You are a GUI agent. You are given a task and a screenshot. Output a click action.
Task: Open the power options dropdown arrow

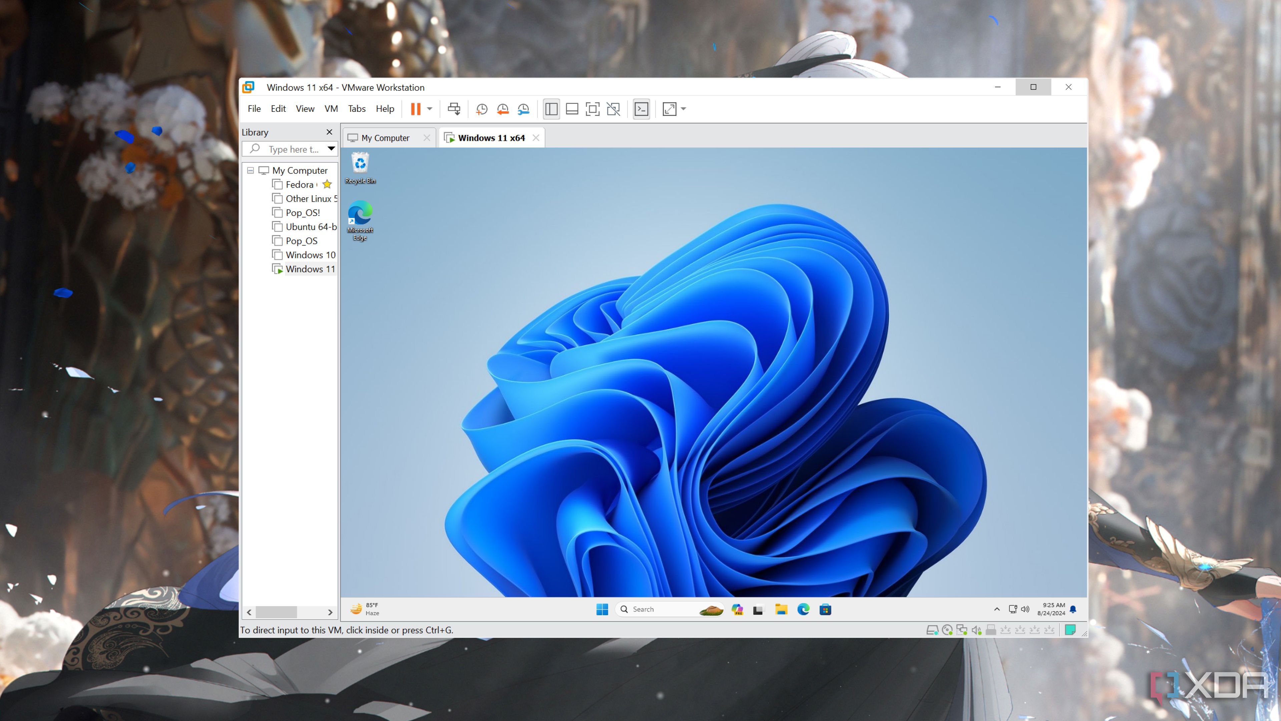(430, 109)
